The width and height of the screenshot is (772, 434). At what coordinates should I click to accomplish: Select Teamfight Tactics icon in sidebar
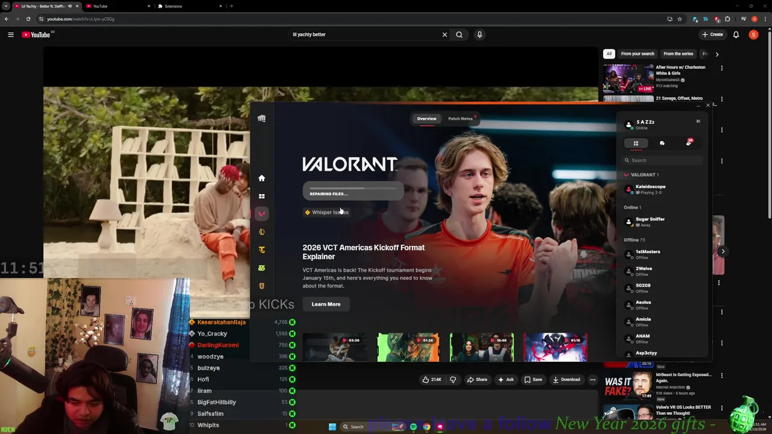click(x=262, y=250)
